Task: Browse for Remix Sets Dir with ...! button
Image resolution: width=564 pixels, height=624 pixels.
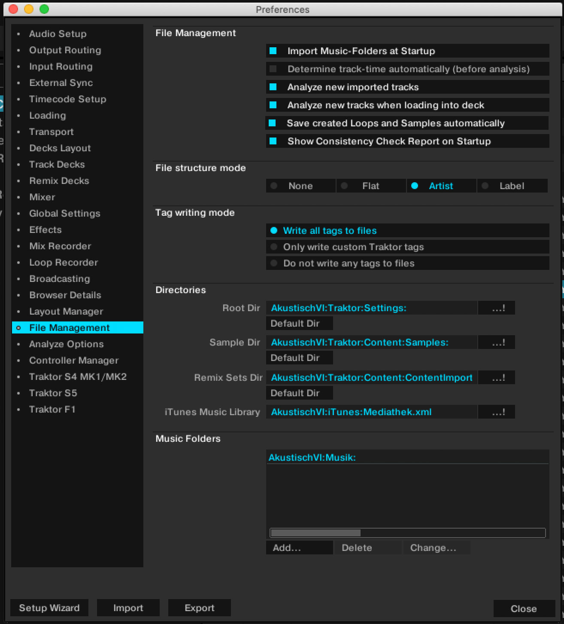Action: [497, 378]
